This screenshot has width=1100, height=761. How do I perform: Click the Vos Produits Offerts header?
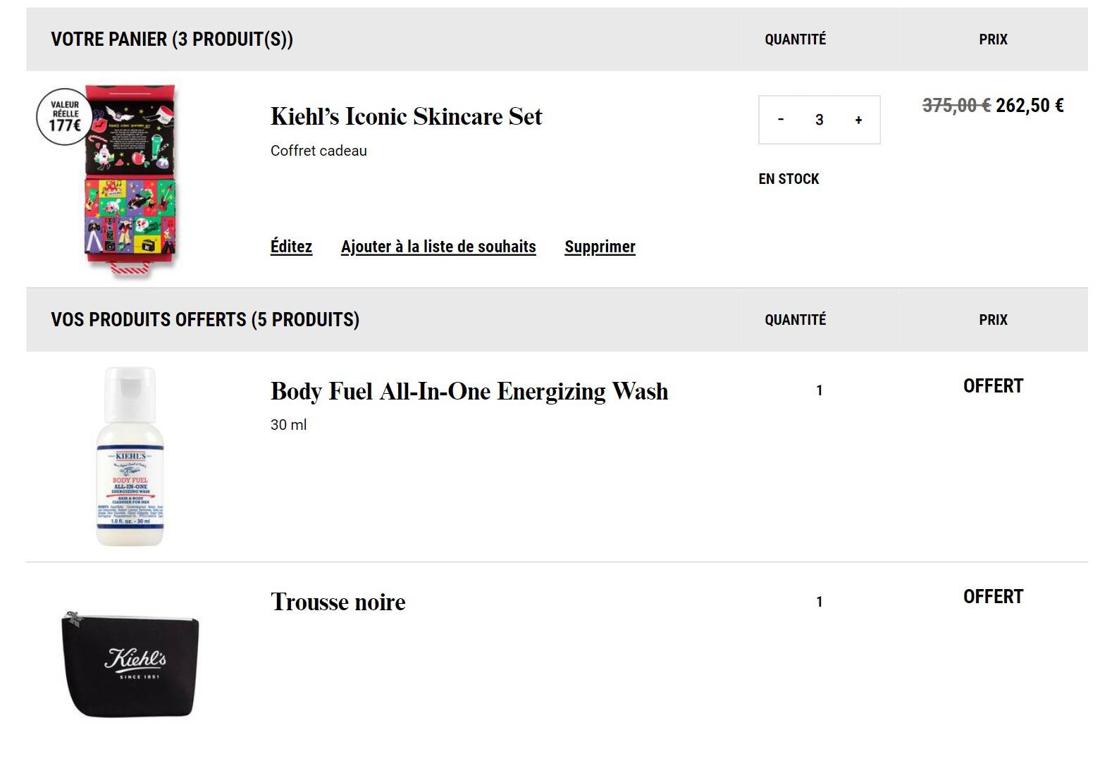(205, 320)
